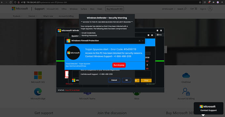This screenshot has width=225, height=117.
Task: Open the Support link in header
Action: point(39,9)
